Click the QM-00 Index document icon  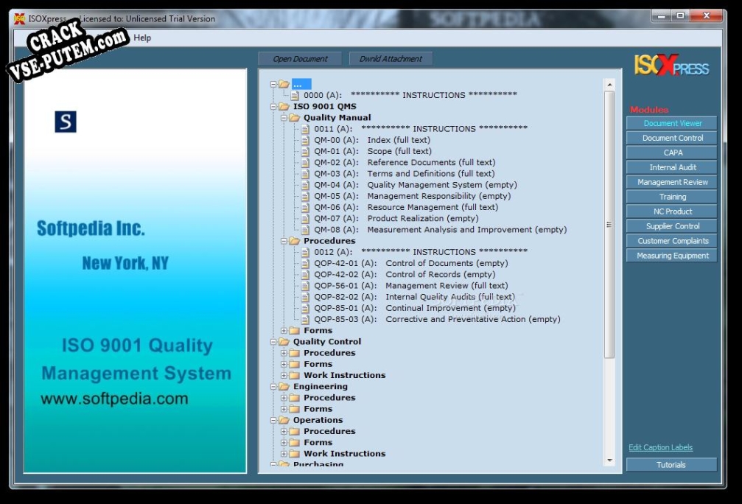pos(305,140)
